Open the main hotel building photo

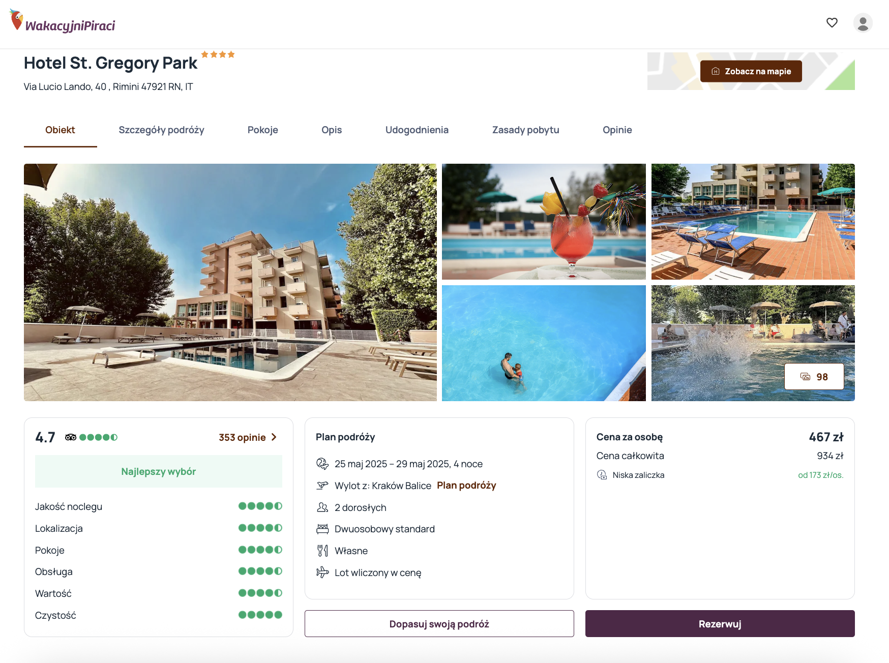point(230,282)
